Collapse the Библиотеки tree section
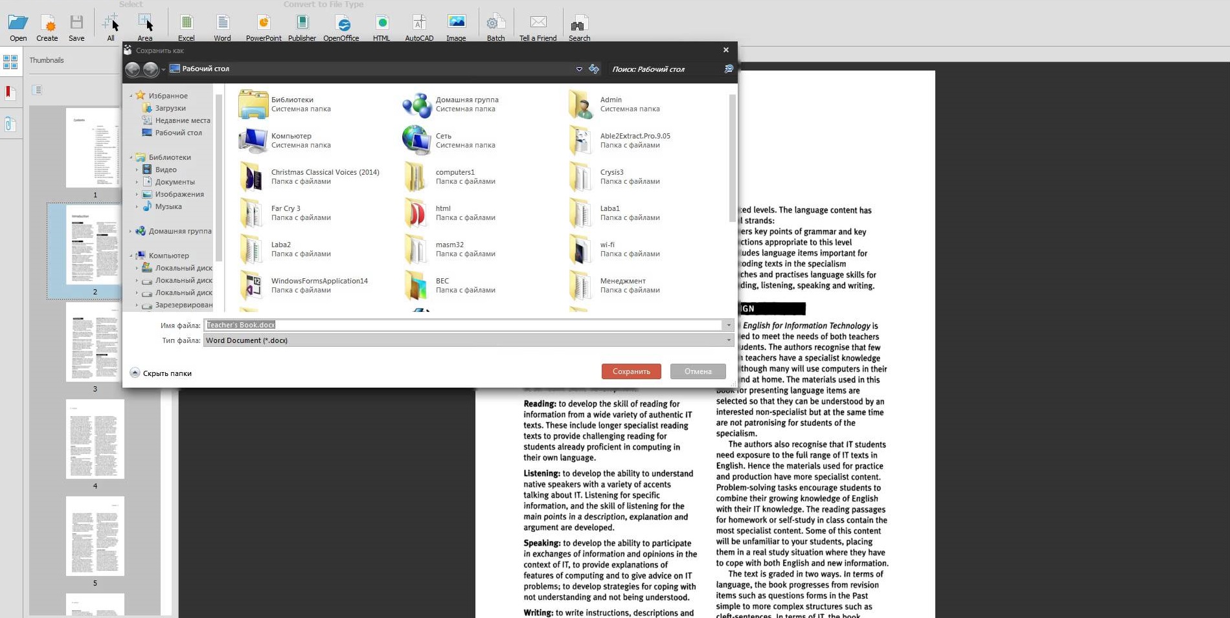Viewport: 1230px width, 618px height. [x=131, y=157]
